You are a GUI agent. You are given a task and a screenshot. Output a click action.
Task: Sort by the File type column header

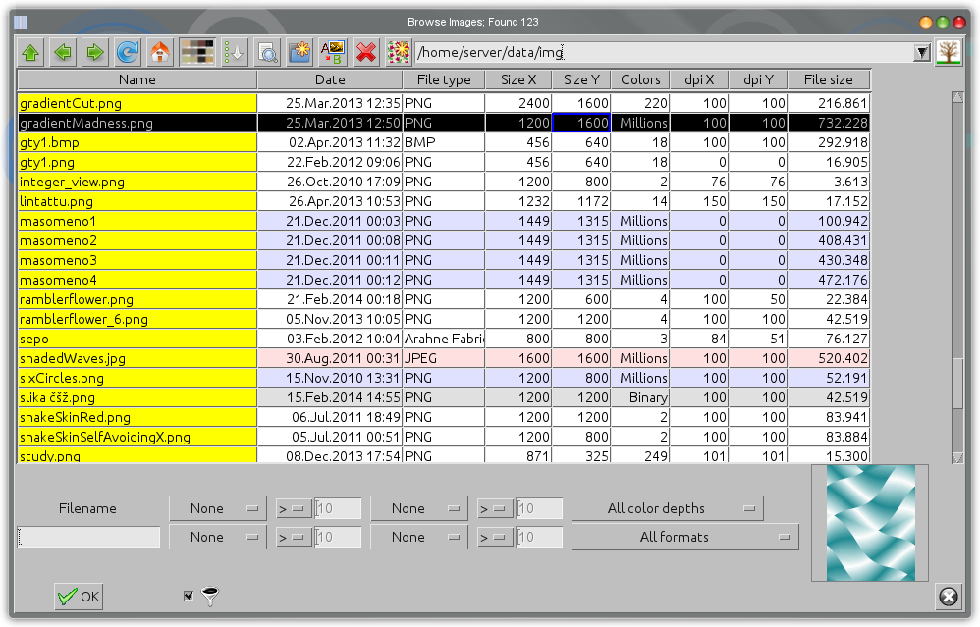point(444,79)
